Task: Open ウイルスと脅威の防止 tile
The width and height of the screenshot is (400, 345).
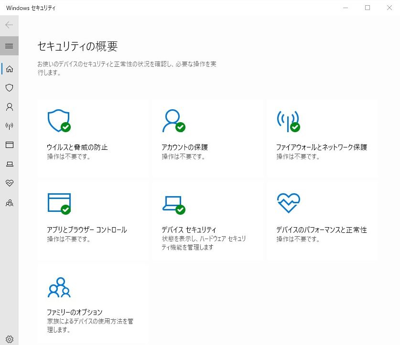Action: 93,138
